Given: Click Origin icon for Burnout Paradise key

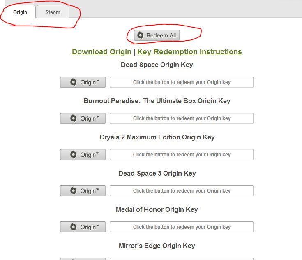Looking at the screenshot, I should [x=74, y=118].
